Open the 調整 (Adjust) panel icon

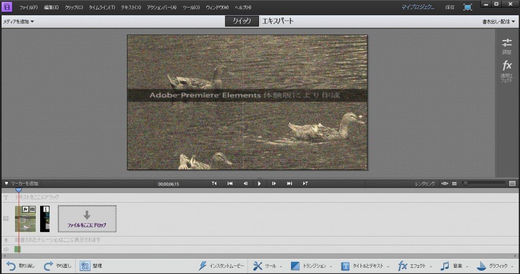pyautogui.click(x=507, y=46)
